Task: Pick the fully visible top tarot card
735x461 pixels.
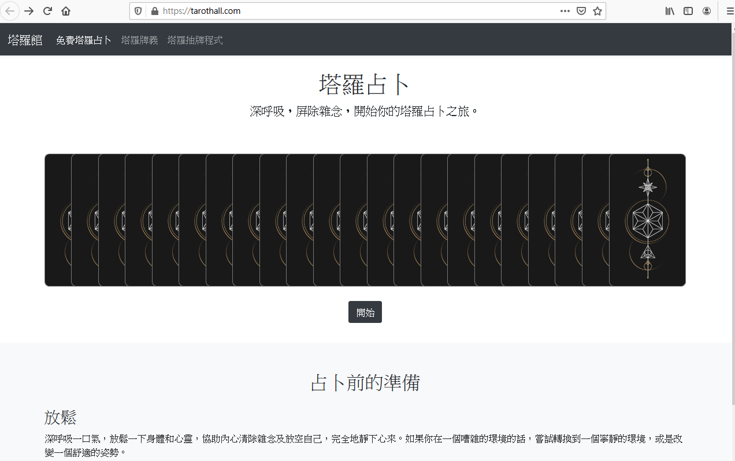Action: [x=647, y=220]
